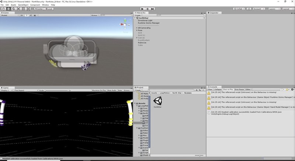Screen dimensions: 295x161
Task: Toggle Mute Audio in Game view
Action: (112, 90)
